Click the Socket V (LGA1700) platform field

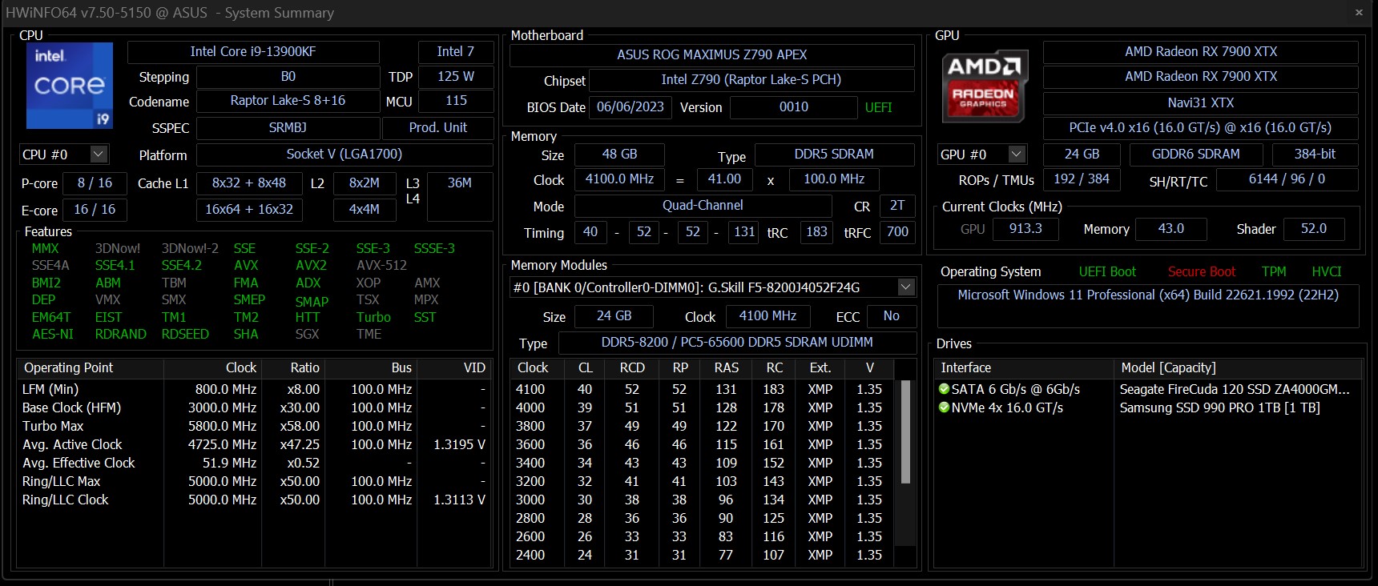(344, 155)
